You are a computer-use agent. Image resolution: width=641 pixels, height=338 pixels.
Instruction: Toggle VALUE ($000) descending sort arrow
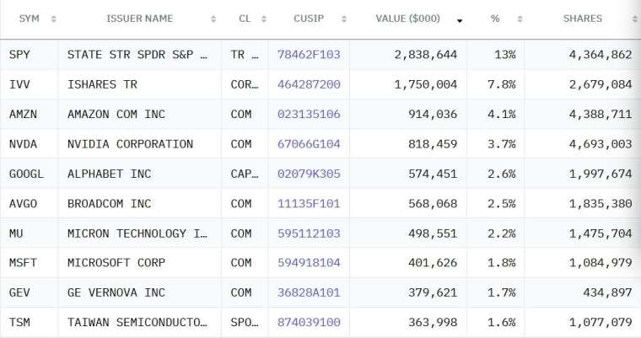(x=460, y=20)
